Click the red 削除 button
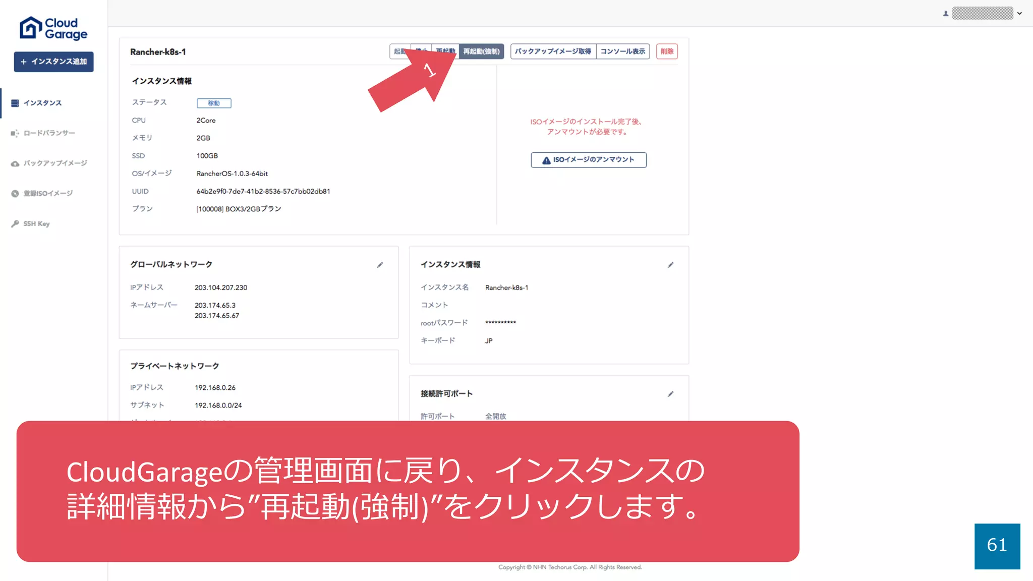The image size is (1033, 581). (x=667, y=51)
